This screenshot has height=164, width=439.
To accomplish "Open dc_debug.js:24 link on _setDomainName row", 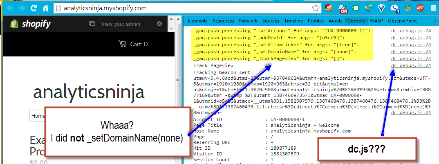I will click(411, 52).
